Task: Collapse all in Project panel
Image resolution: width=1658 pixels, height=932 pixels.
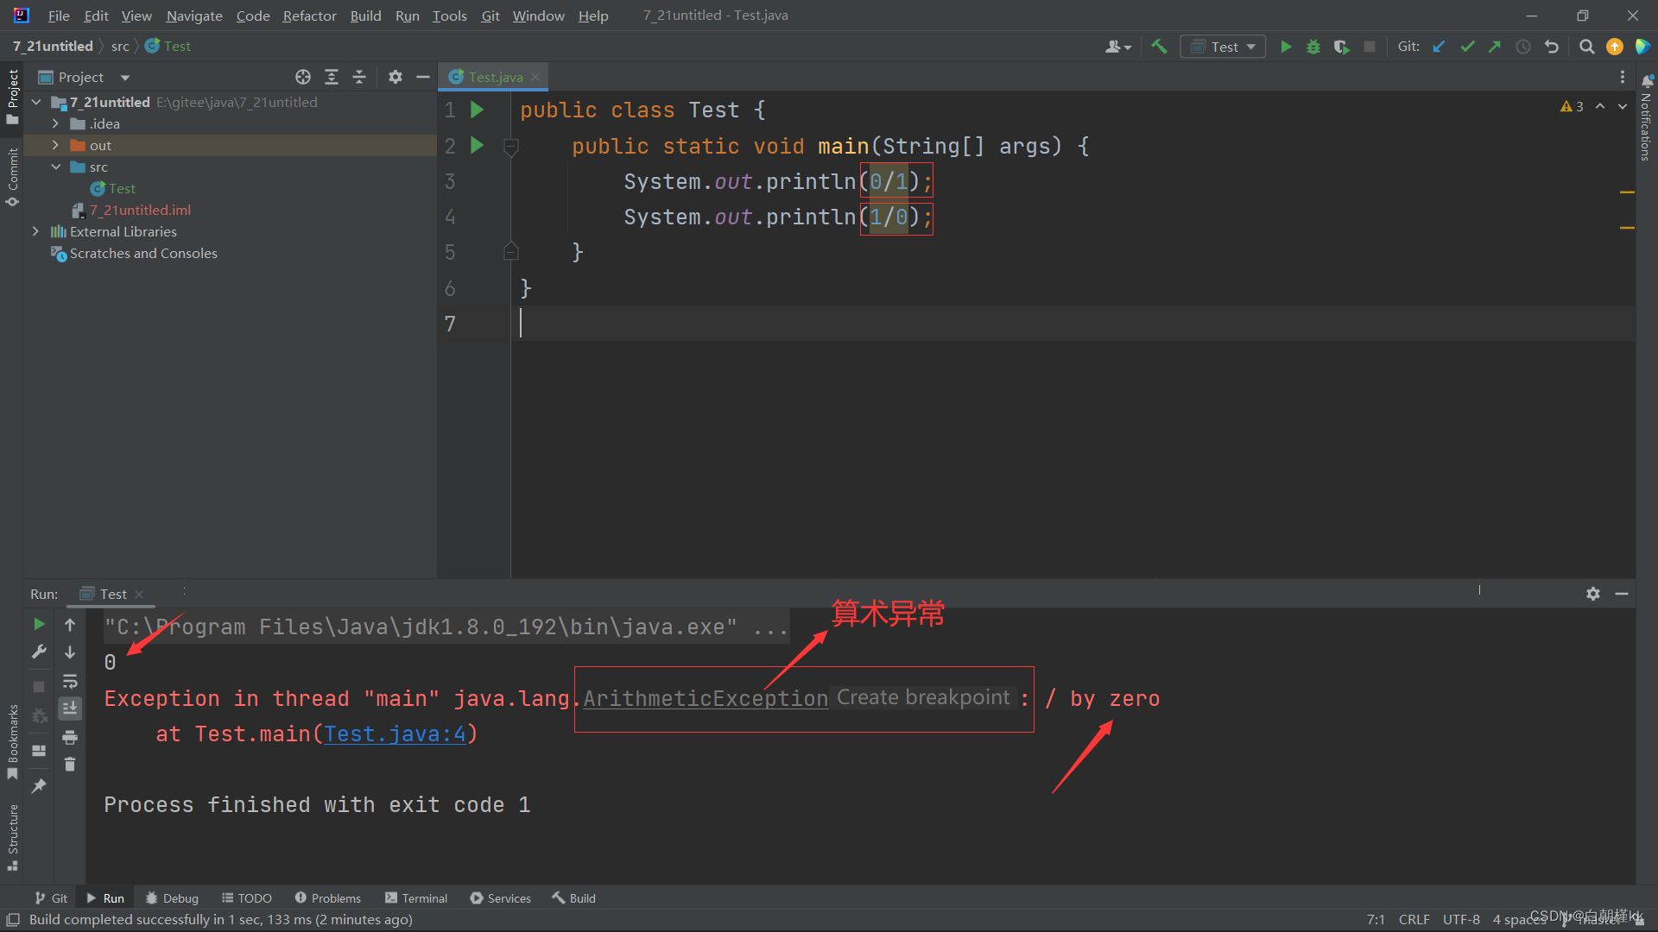Action: coord(359,77)
